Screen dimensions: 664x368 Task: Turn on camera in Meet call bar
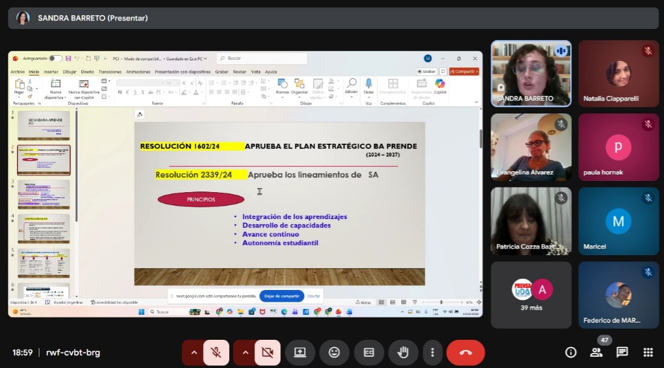[267, 352]
